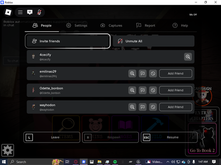221x165 pixels.
Task: Click the 1:47 AM taskbar clock
Action: point(203,162)
